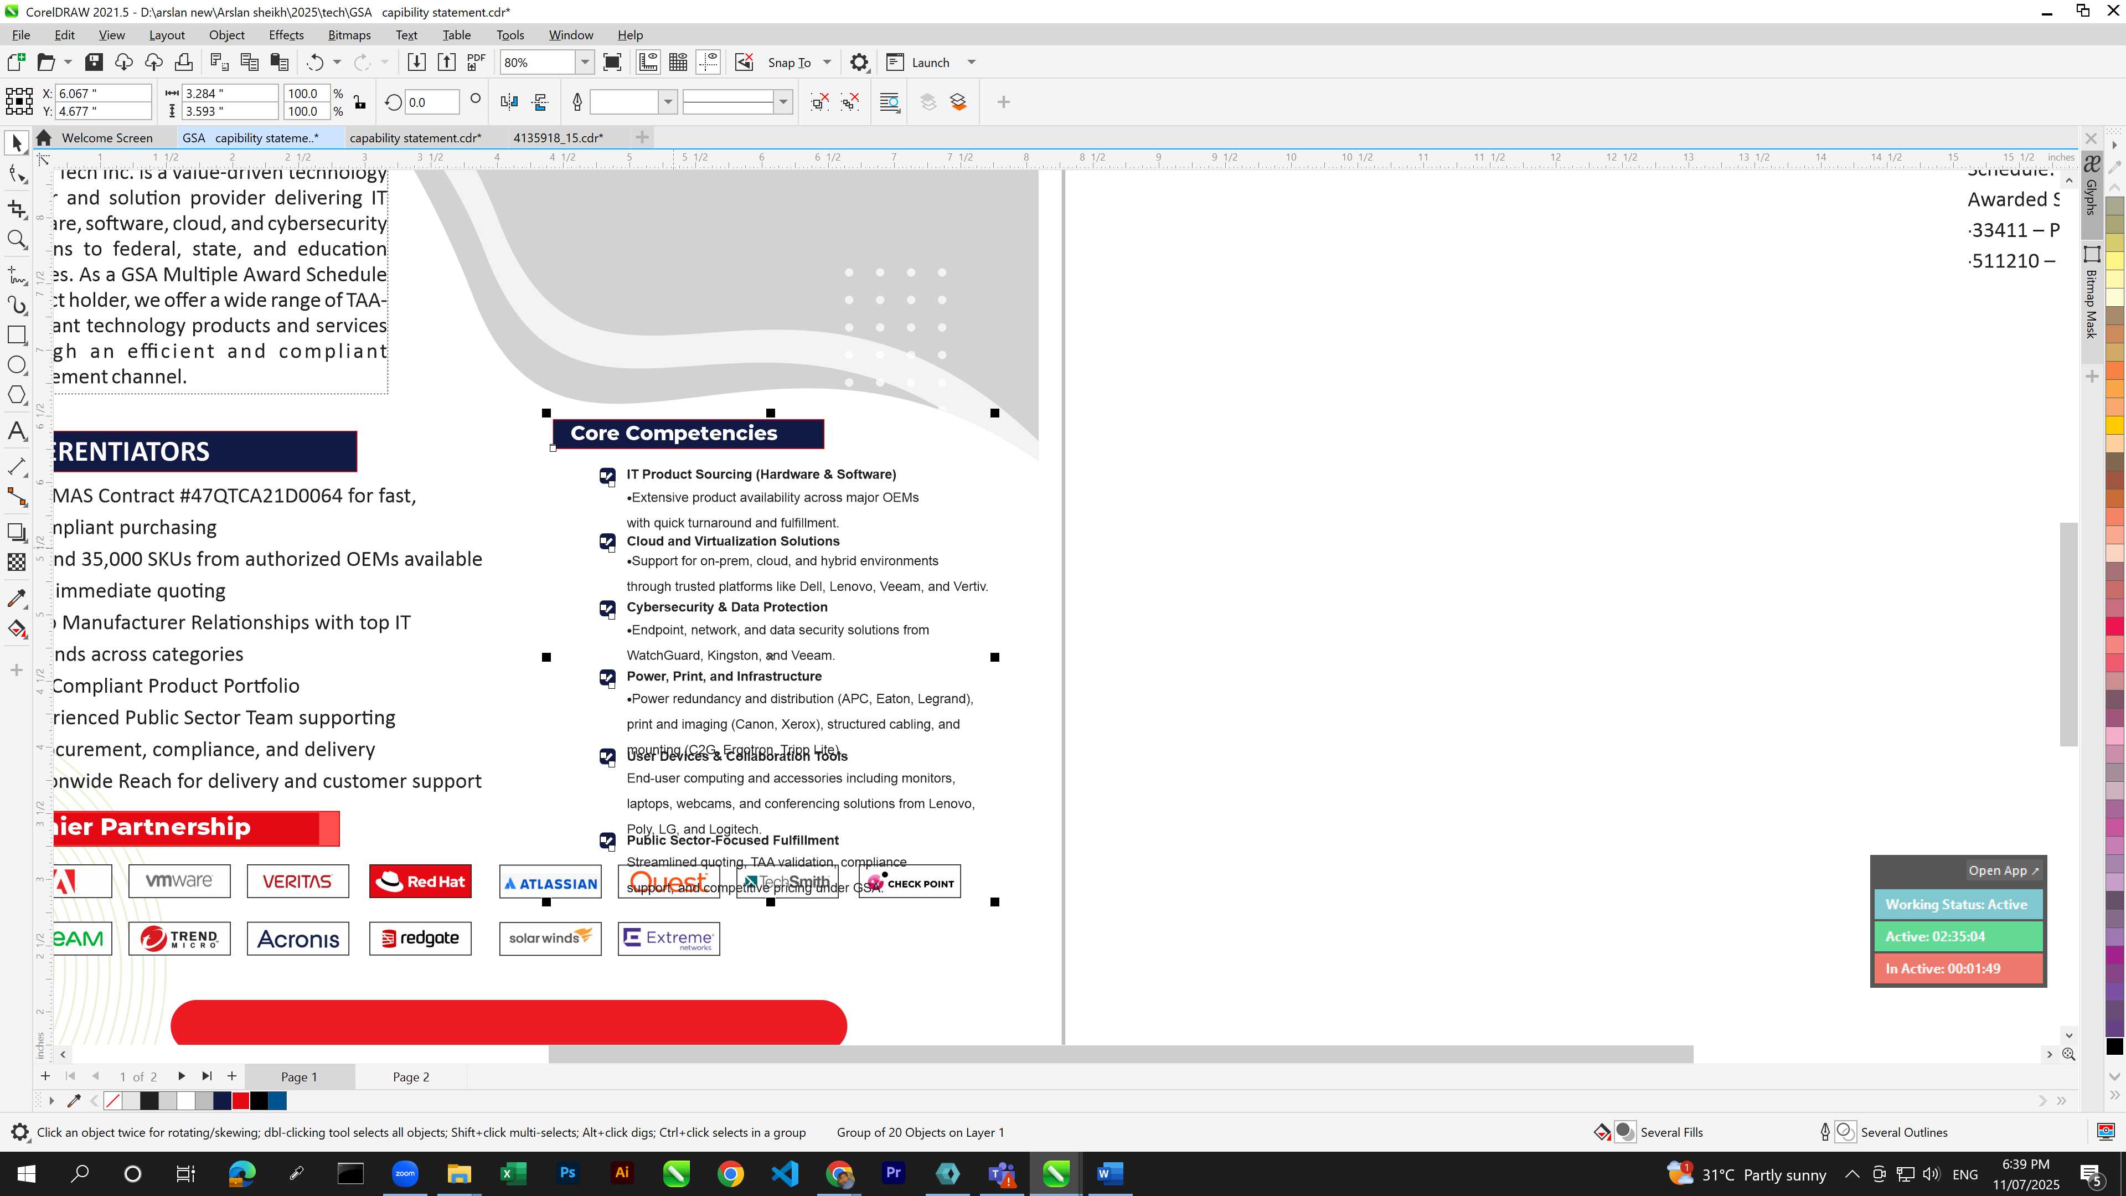
Task: Mirror the selection horizontally
Action: [509, 101]
